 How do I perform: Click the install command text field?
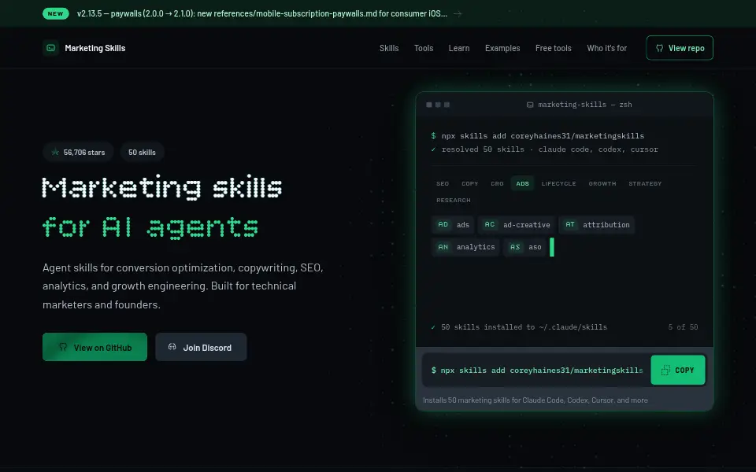tap(536, 370)
